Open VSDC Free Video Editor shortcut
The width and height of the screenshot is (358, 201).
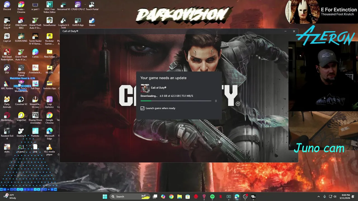pos(50,7)
